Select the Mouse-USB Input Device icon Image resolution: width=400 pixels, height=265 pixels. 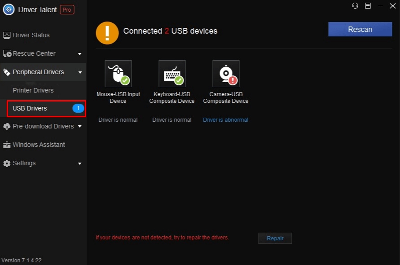(118, 73)
